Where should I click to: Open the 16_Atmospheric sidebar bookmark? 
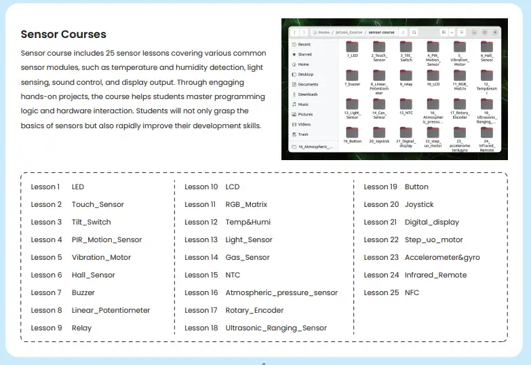[315, 147]
